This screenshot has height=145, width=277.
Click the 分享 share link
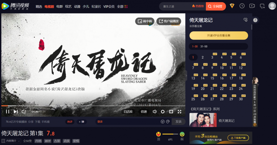click(31, 122)
